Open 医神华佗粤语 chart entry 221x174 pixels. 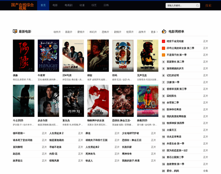[x=174, y=110]
